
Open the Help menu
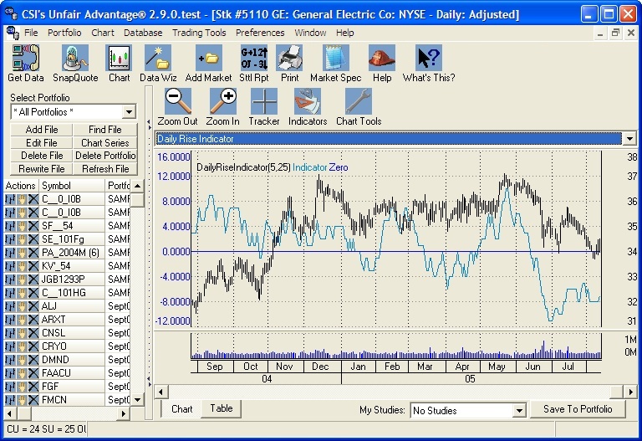point(344,33)
